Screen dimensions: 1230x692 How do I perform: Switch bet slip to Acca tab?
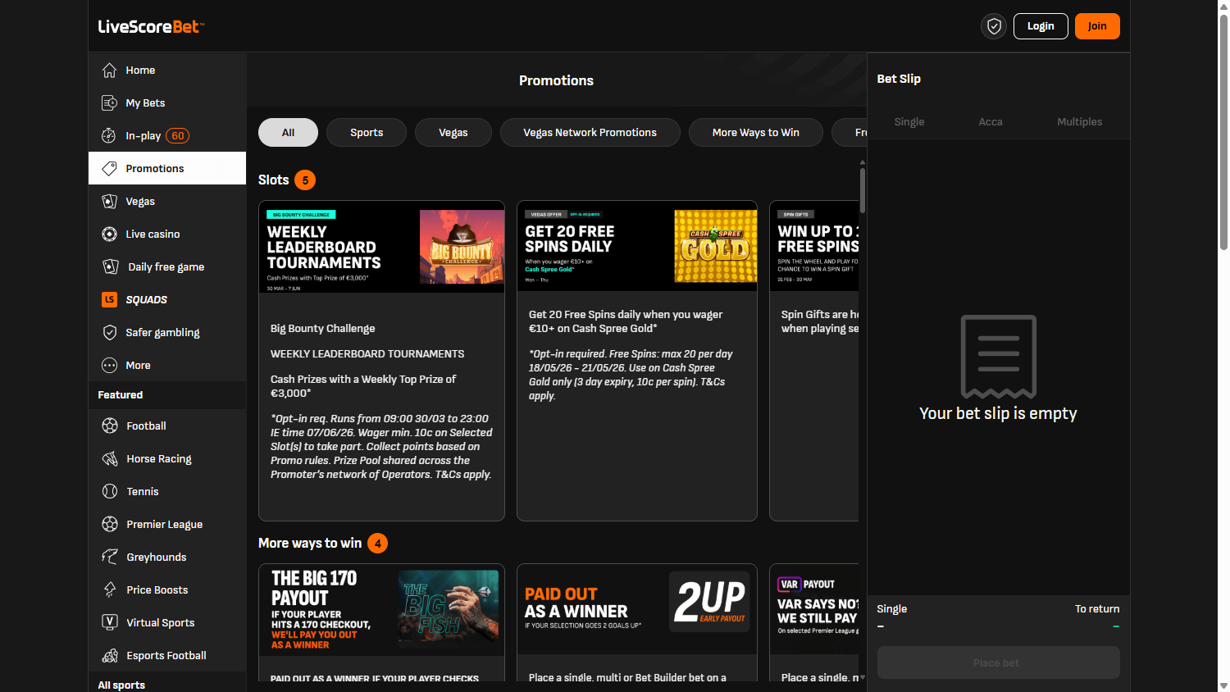point(991,121)
